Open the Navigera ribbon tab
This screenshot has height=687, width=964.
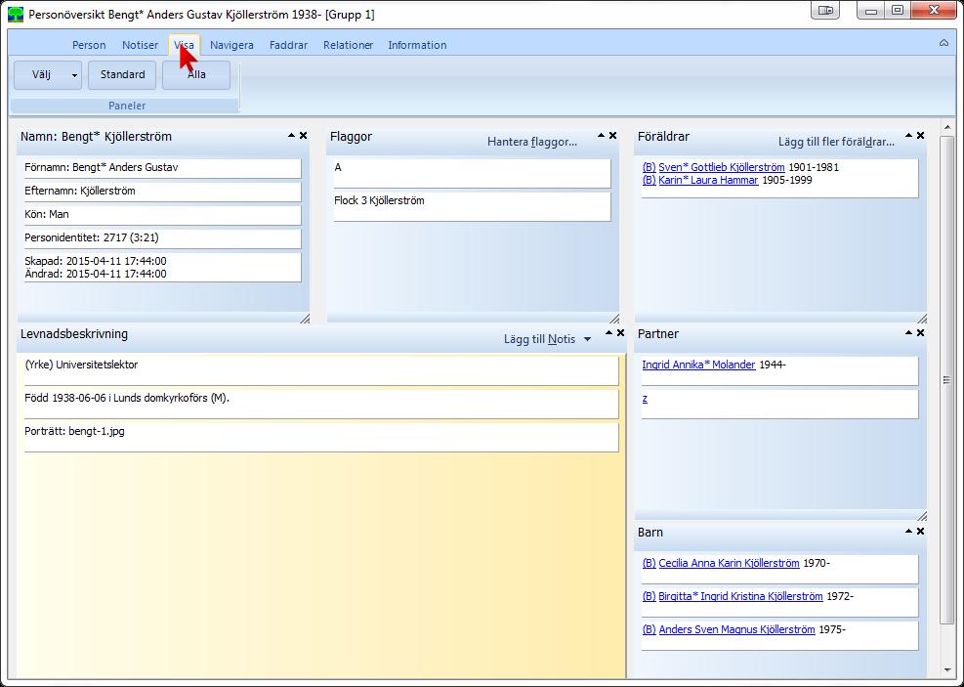[x=231, y=45]
